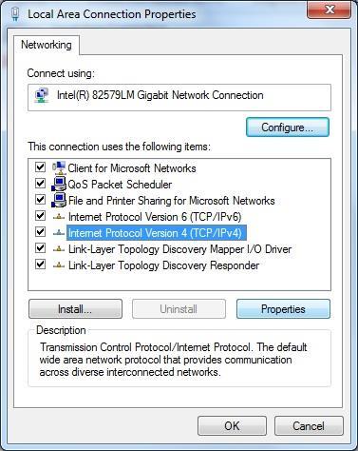Open adapter settings with Configure button

tap(288, 127)
